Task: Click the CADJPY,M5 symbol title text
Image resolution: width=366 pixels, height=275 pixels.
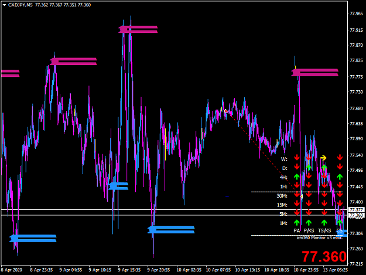Action: [x=20, y=5]
